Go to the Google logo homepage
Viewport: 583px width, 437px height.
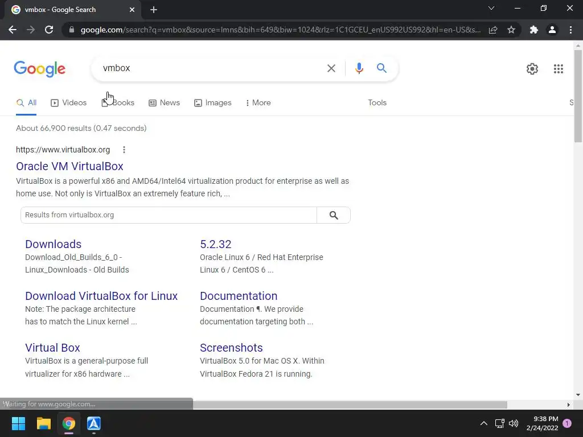pyautogui.click(x=40, y=69)
